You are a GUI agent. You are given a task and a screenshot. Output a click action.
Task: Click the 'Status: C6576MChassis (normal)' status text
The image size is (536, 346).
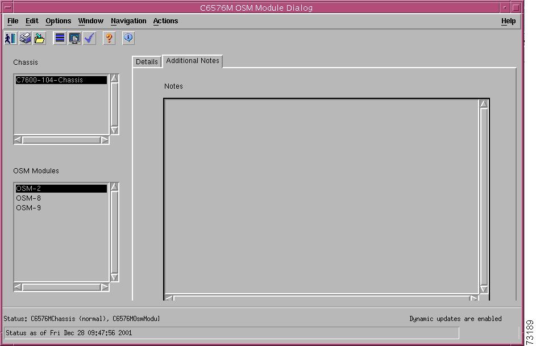tap(82, 319)
